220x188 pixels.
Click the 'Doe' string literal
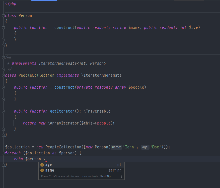click(x=155, y=147)
